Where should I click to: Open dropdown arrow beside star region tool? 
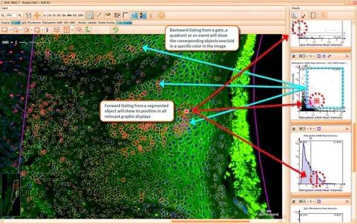[x=31, y=30]
